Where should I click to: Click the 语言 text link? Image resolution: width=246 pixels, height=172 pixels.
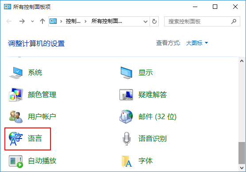(x=35, y=138)
